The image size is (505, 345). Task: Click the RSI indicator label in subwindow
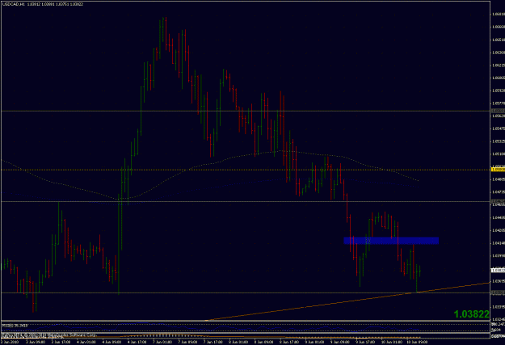coord(13,326)
